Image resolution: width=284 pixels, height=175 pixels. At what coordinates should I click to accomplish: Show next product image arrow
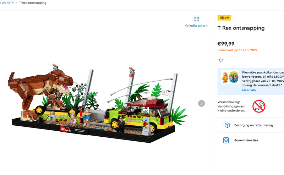(201, 103)
